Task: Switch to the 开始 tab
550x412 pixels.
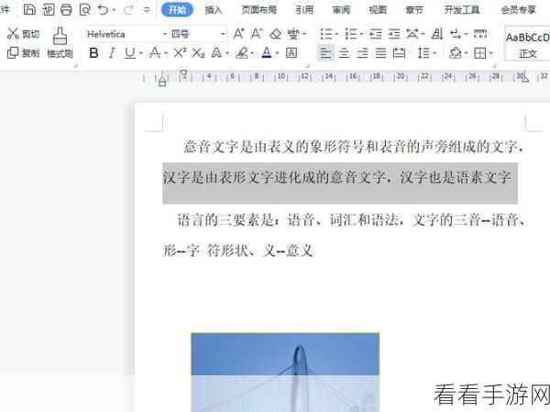Action: point(177,9)
